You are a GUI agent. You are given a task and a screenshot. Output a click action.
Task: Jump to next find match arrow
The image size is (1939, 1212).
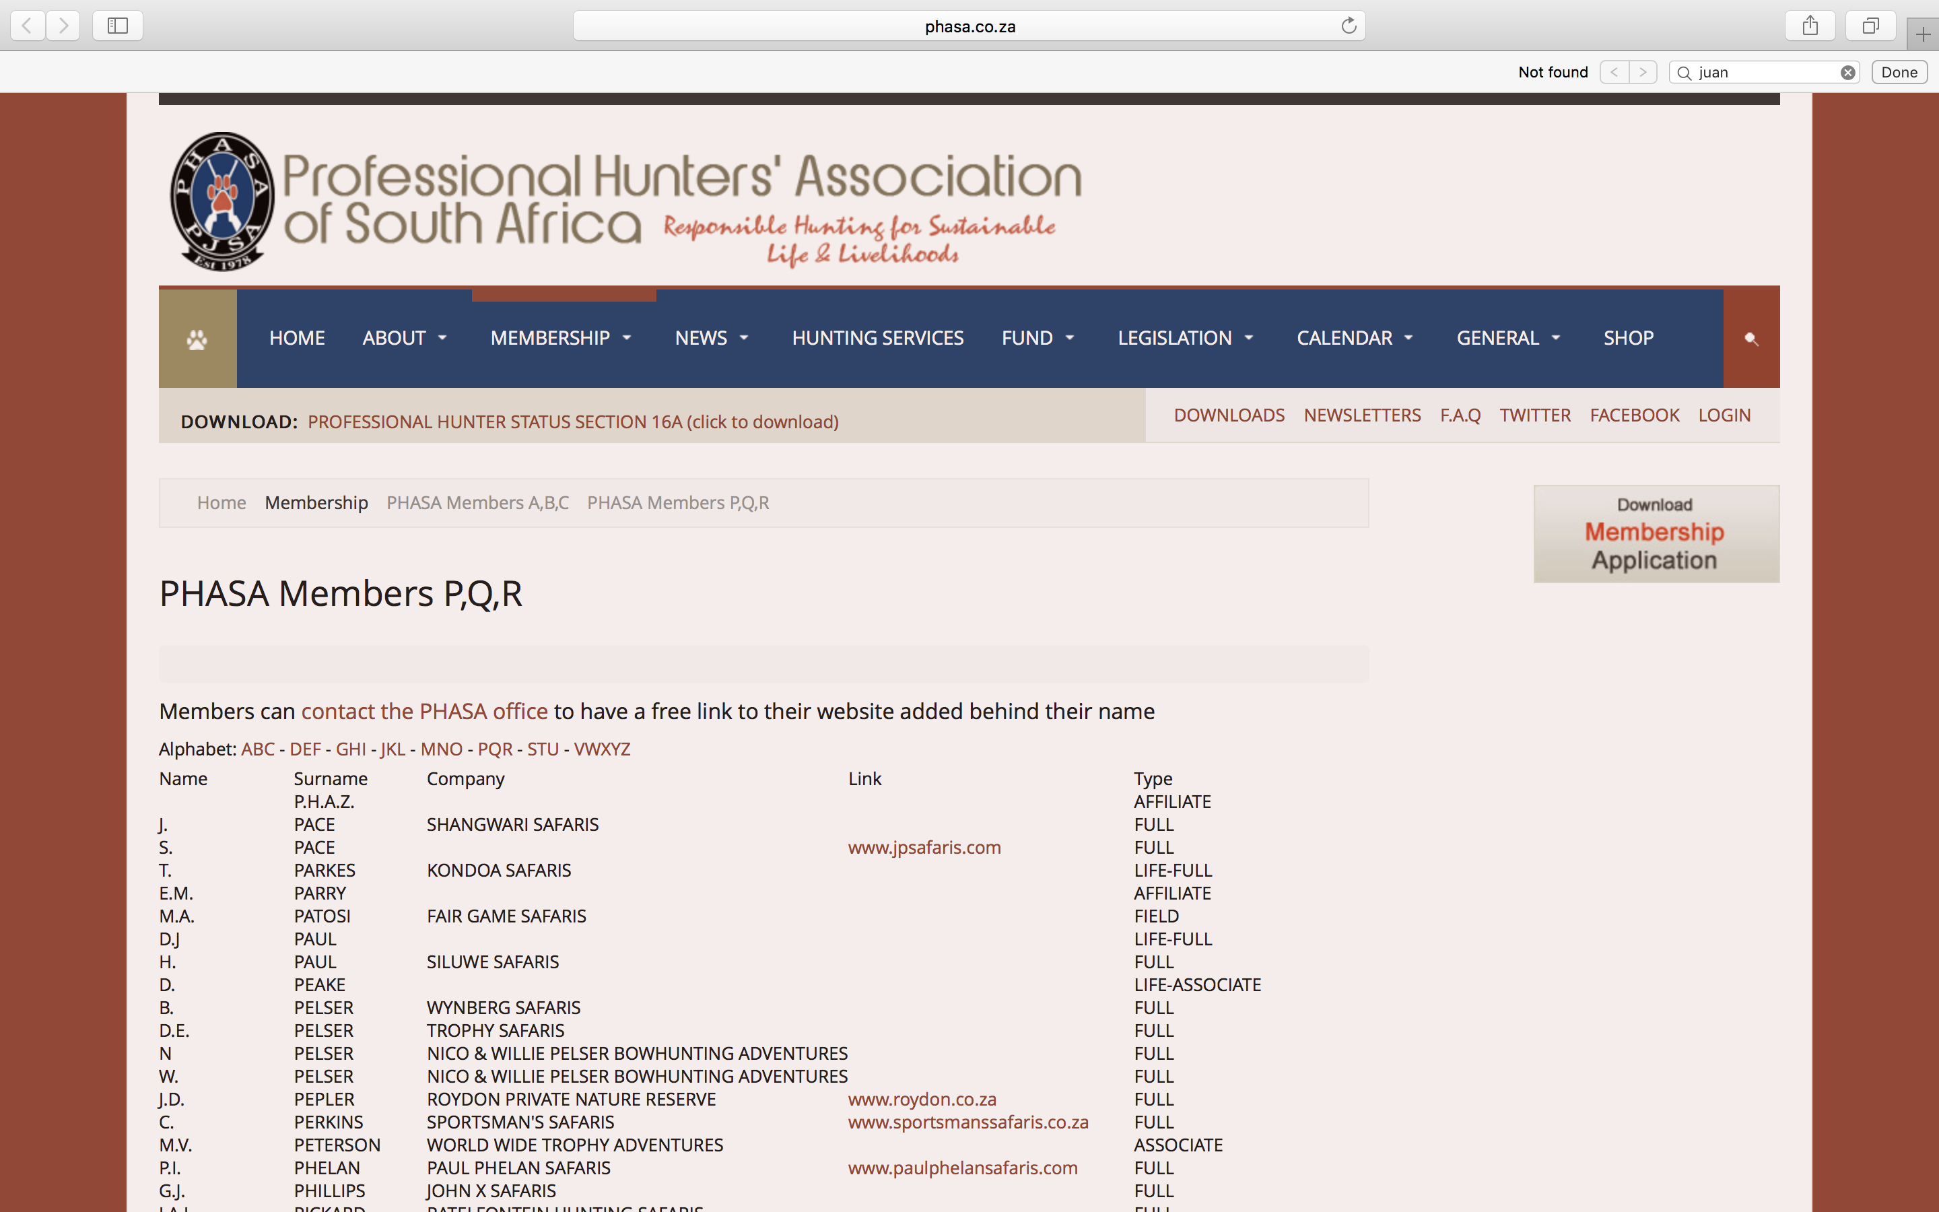pyautogui.click(x=1643, y=72)
